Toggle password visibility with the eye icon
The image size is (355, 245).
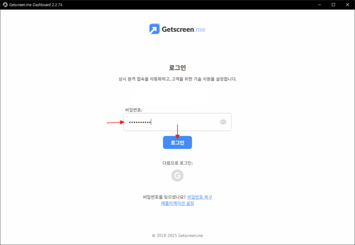(x=223, y=122)
